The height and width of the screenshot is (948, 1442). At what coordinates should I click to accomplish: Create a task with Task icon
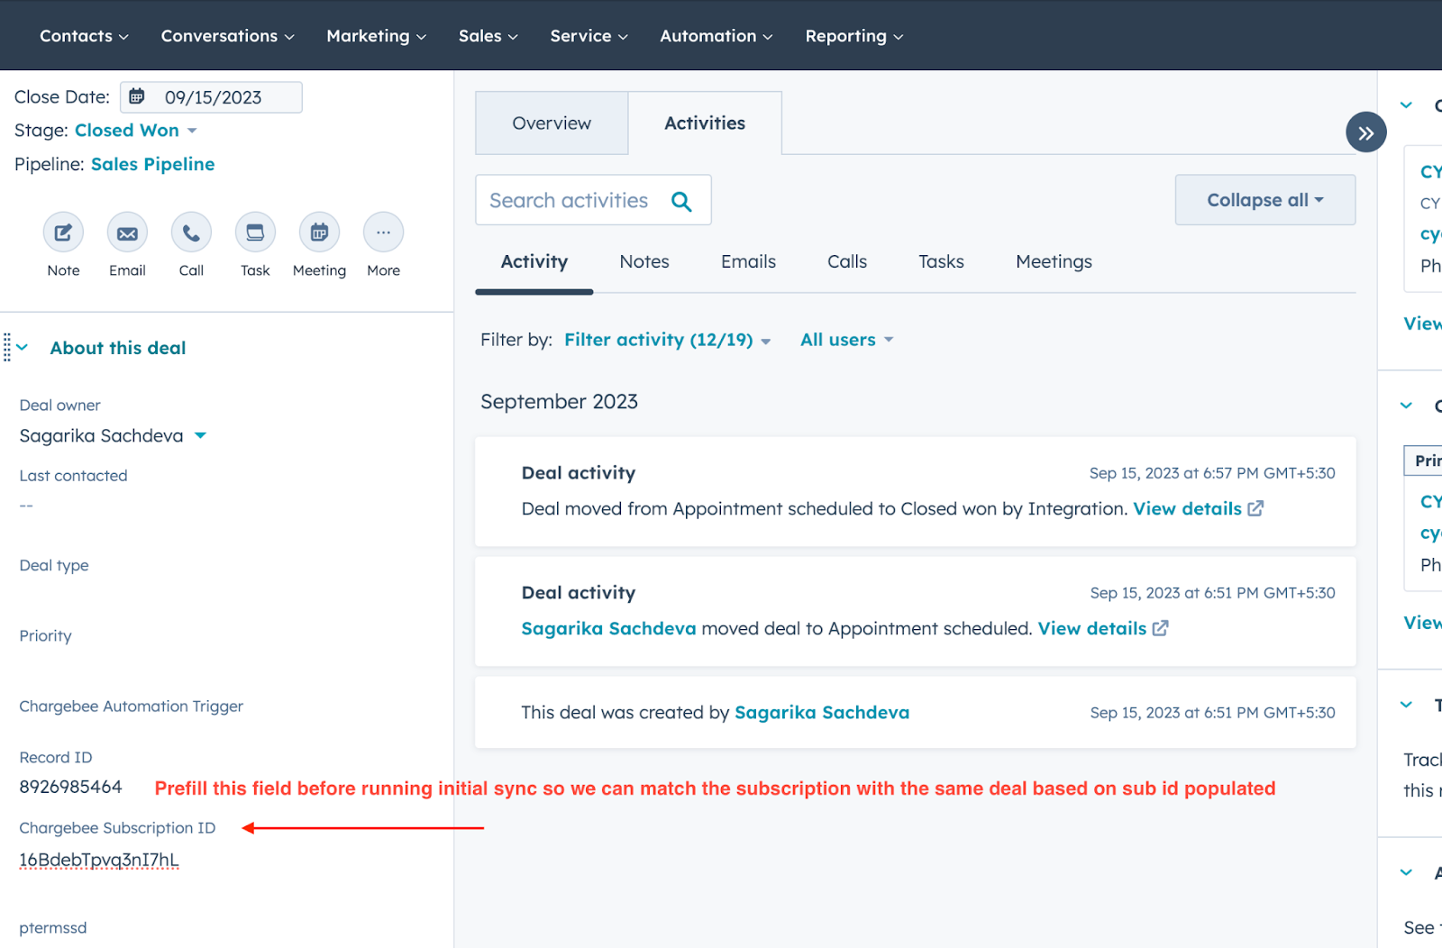255,232
